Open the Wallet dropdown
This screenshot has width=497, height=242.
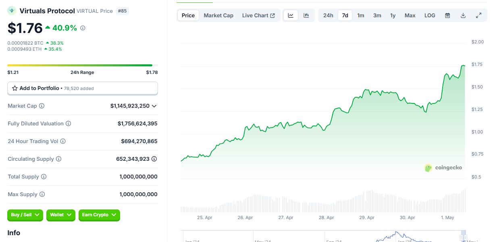pyautogui.click(x=61, y=215)
